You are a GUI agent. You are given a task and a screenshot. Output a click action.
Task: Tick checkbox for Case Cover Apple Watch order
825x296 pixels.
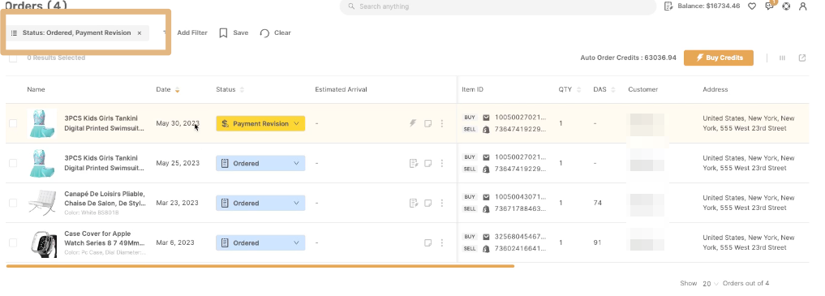click(13, 243)
